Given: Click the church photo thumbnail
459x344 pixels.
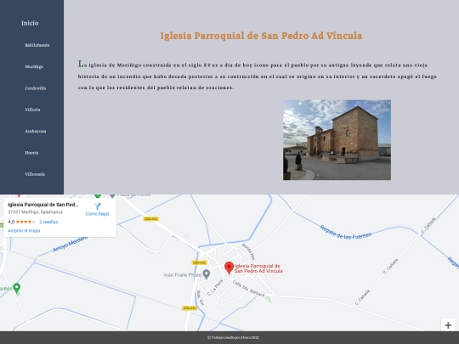Looking at the screenshot, I should (x=337, y=140).
